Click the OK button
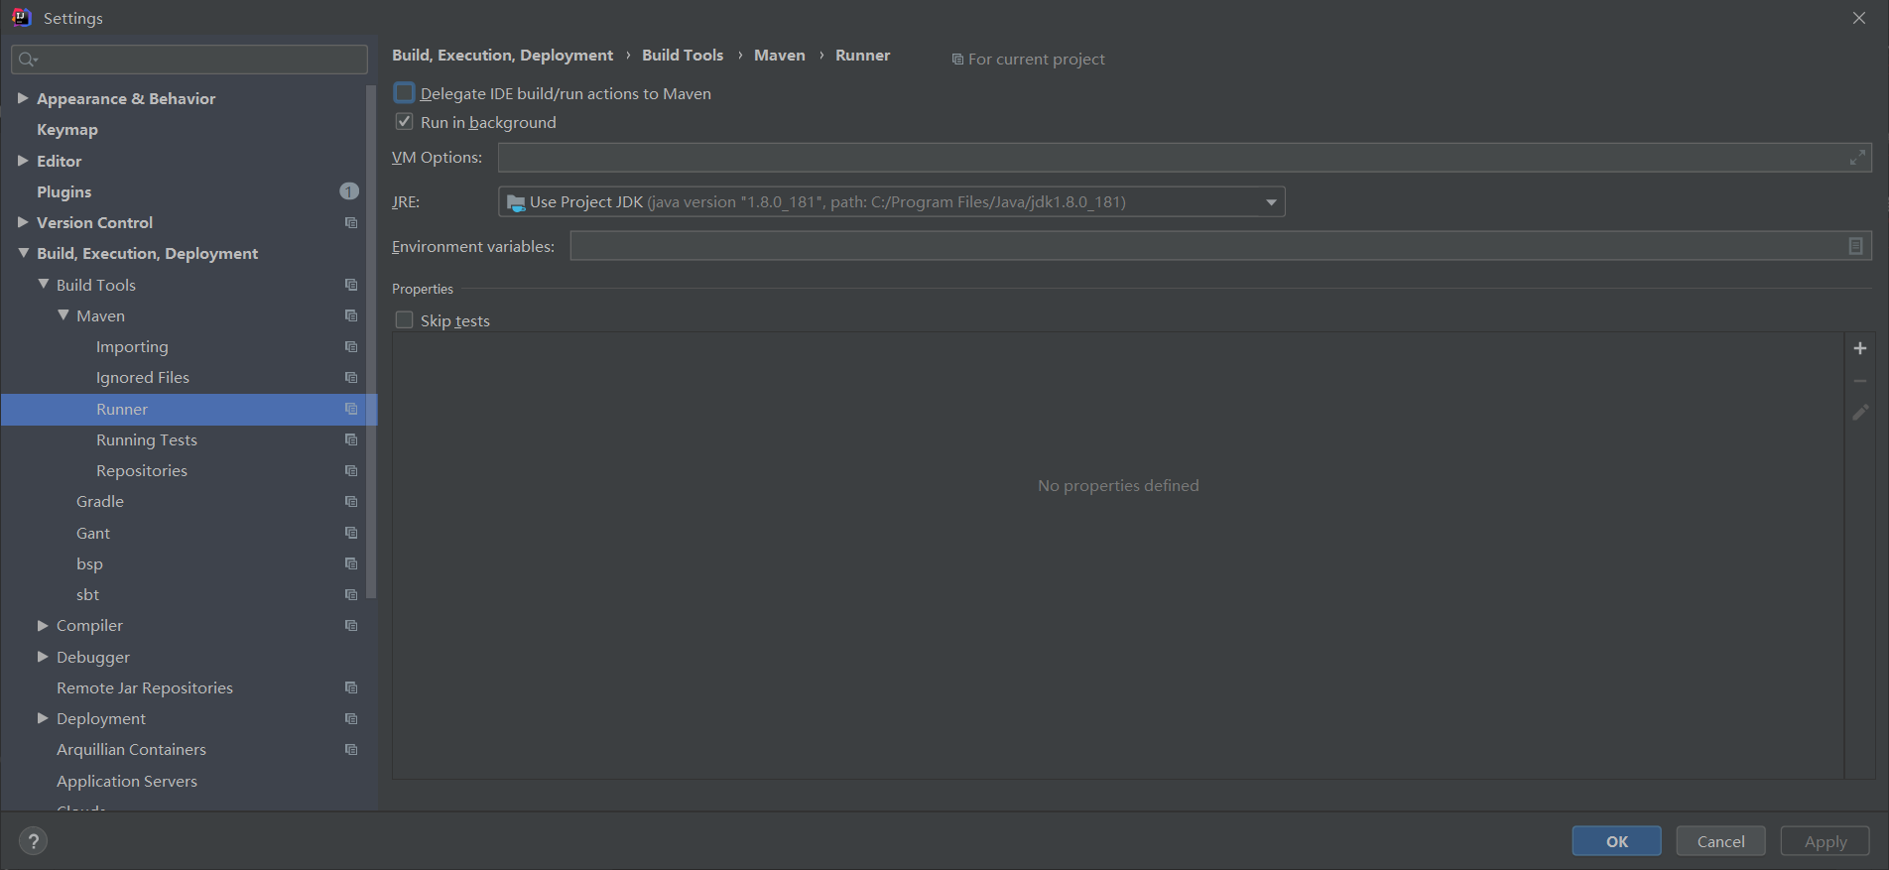This screenshot has width=1889, height=870. (x=1617, y=841)
